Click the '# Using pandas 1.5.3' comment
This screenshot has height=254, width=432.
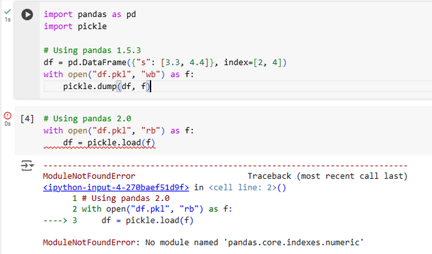92,50
